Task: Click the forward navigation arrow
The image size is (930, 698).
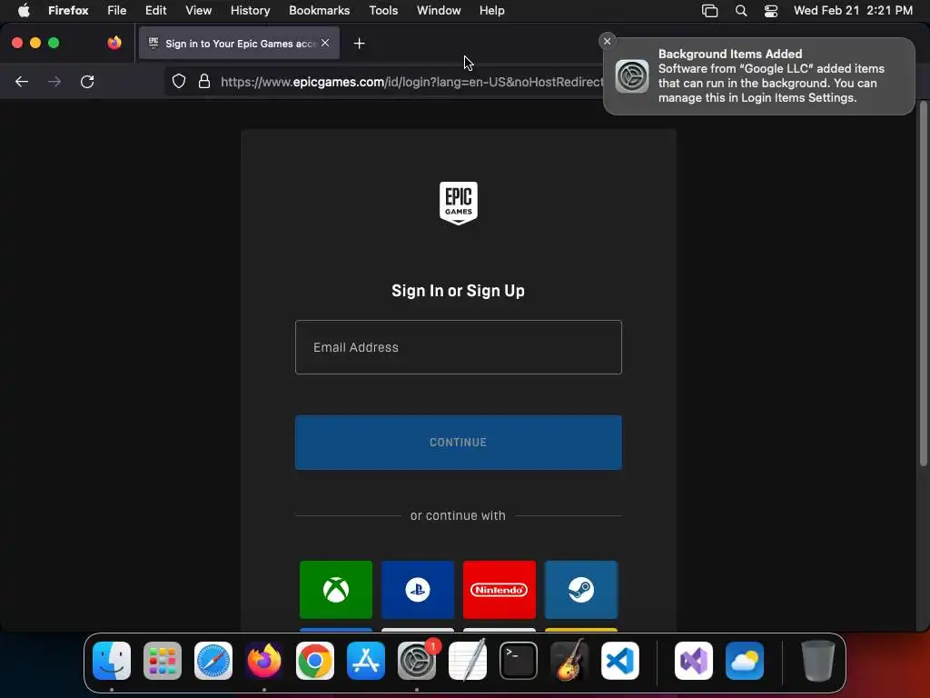Action: tap(54, 81)
